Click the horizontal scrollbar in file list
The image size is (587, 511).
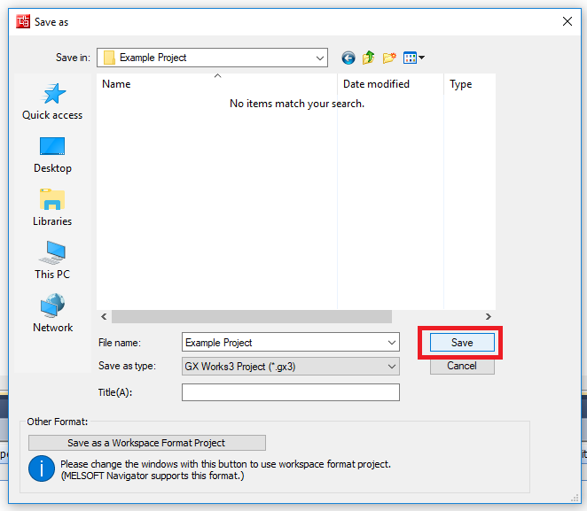tap(251, 316)
